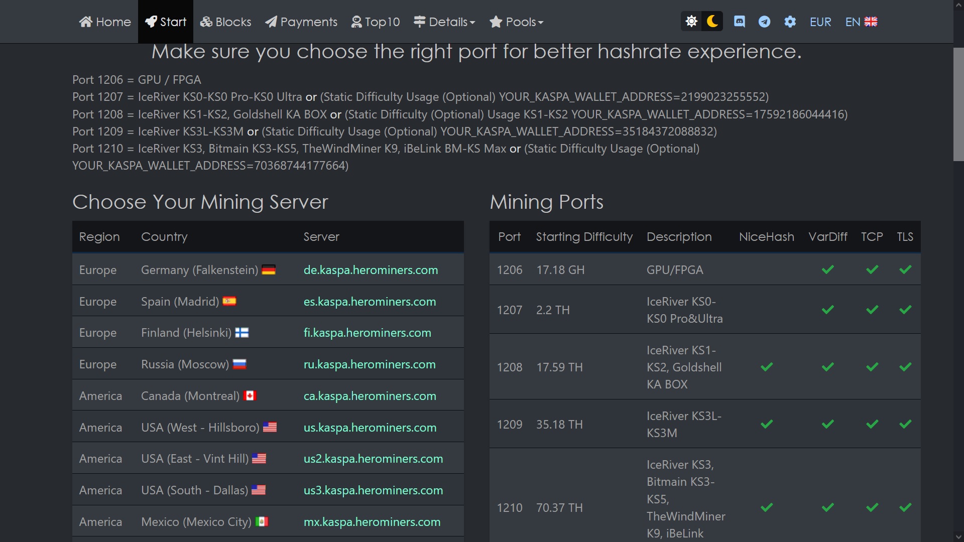
Task: Click VarDiff checkmark for port 1206
Action: (x=828, y=270)
